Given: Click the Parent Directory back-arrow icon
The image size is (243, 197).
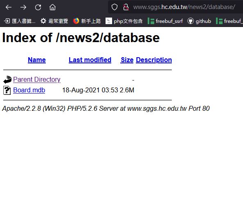Looking at the screenshot, I should click(x=7, y=80).
